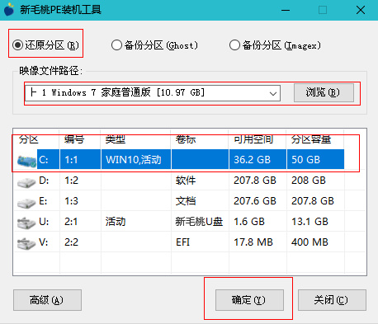
Task: Click the 207.6 GB free space value
Action: (255, 201)
